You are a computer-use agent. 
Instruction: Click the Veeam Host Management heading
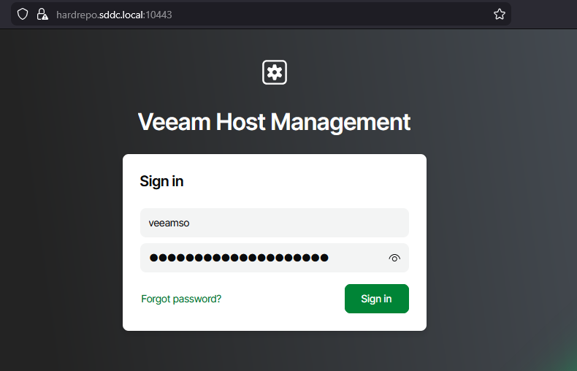click(274, 122)
